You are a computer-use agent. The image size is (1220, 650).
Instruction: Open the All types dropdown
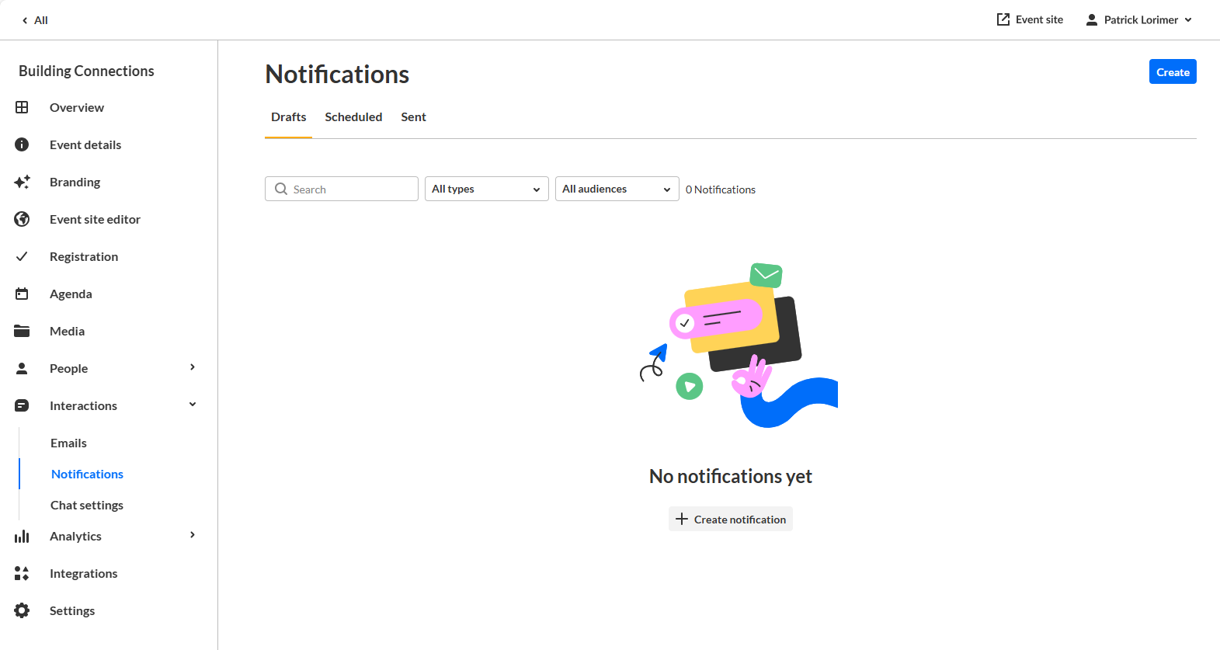click(487, 189)
